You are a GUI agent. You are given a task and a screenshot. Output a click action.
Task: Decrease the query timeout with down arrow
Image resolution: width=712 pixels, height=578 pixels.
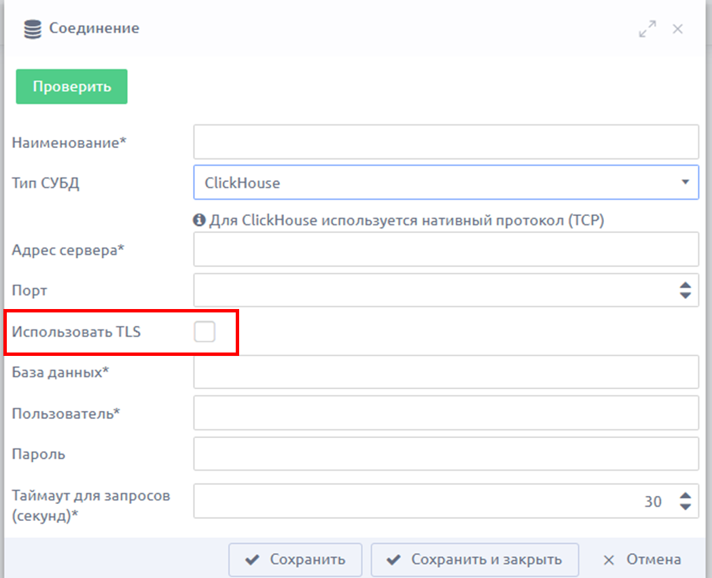[x=685, y=507]
